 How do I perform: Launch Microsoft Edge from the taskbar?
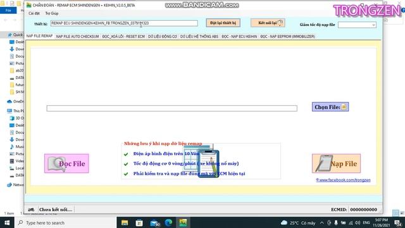169,222
